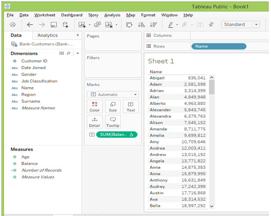Click the Highlight pen icon in toolbar
Viewport: 271px width, 216px height.
pyautogui.click(x=170, y=25)
